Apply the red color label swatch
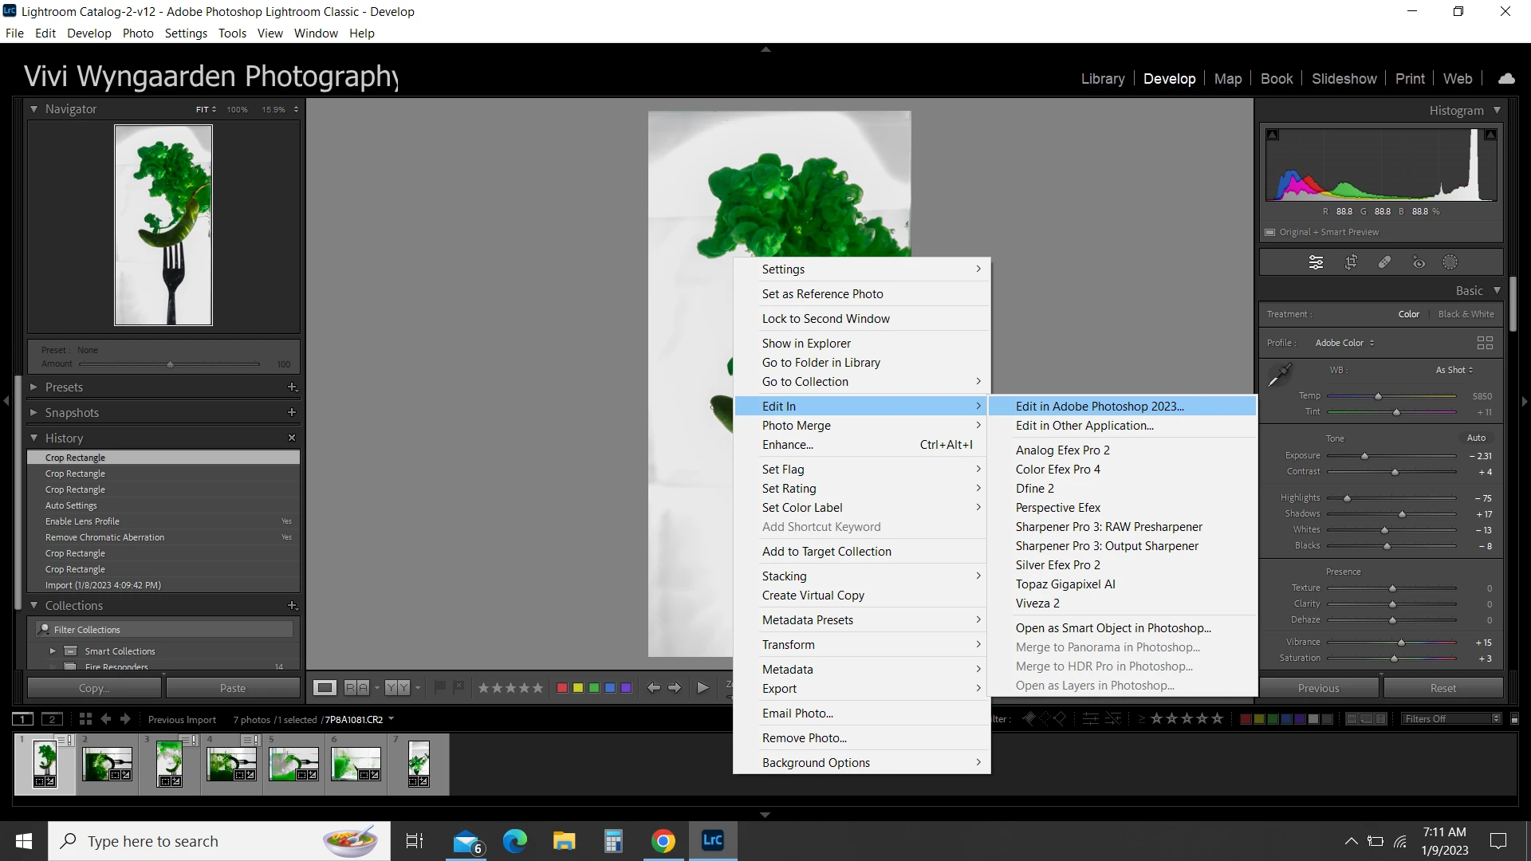The width and height of the screenshot is (1531, 861). coord(562,687)
